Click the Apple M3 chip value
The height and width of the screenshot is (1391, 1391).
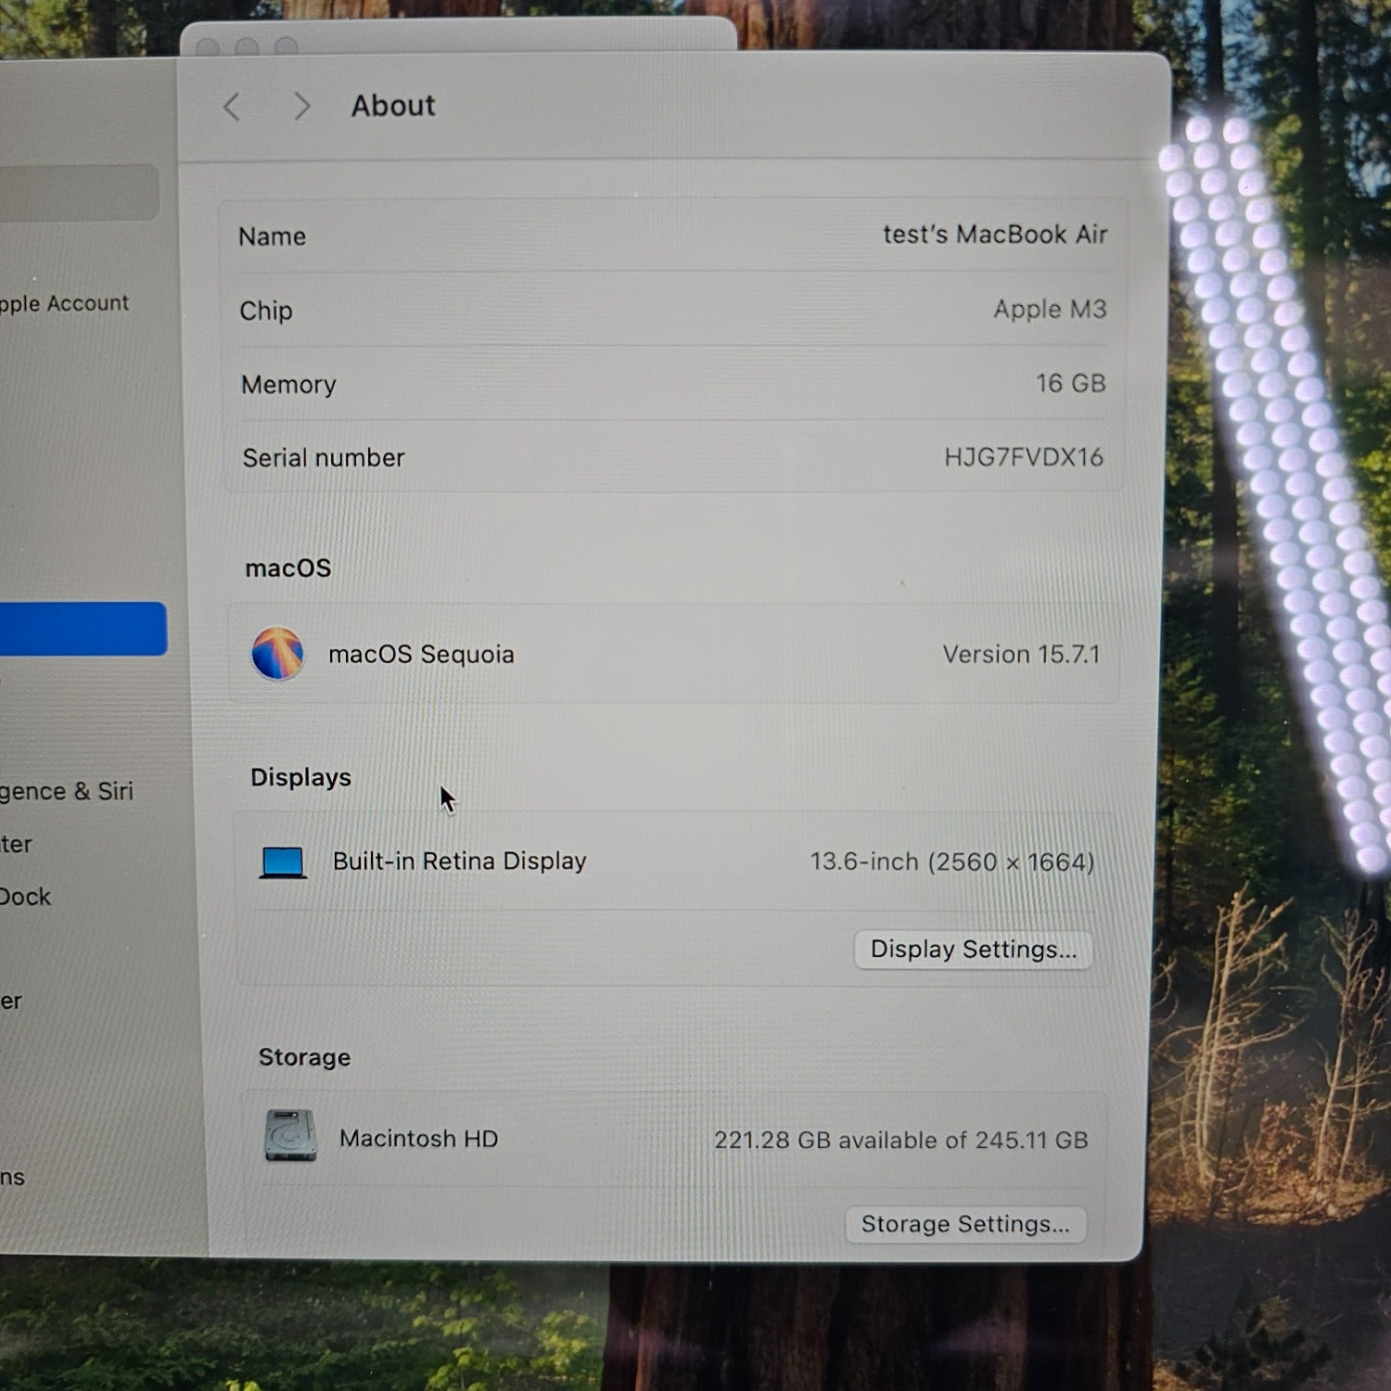click(1050, 309)
